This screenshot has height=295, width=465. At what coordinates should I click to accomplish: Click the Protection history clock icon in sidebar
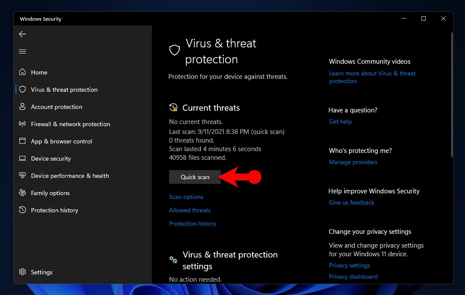(x=22, y=210)
